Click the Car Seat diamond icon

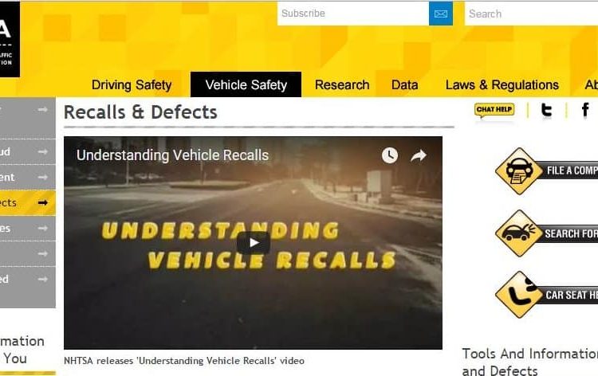pyautogui.click(x=519, y=295)
